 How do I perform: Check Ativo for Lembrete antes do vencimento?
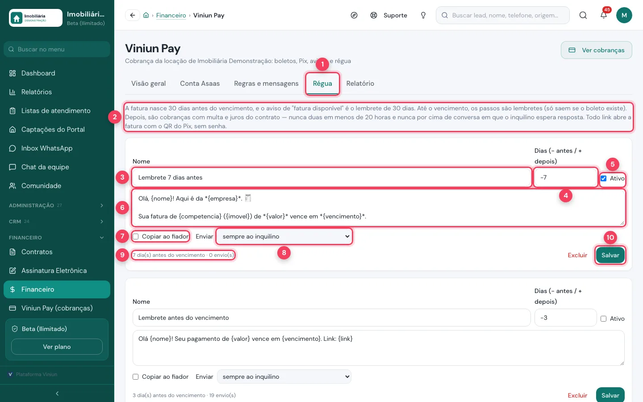604,318
